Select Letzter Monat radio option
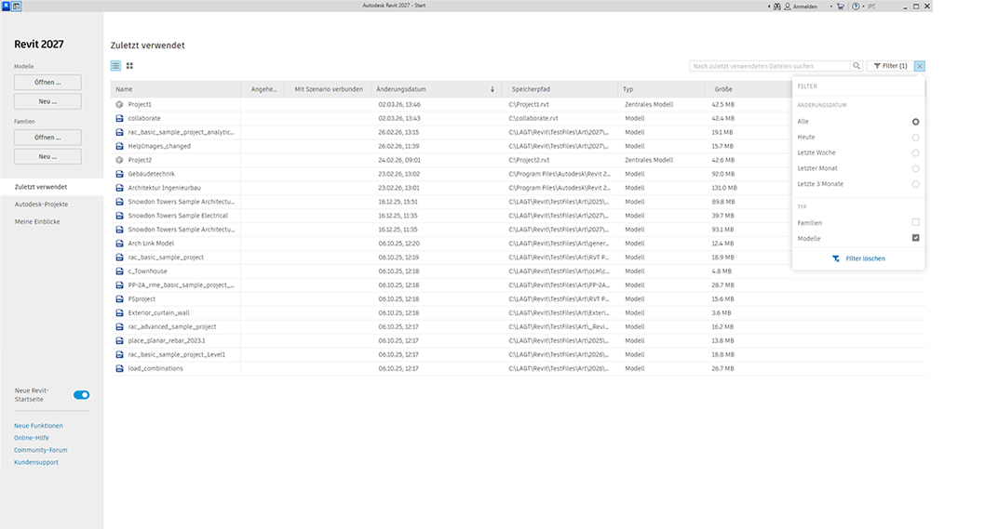This screenshot has height=529, width=985. (915, 169)
